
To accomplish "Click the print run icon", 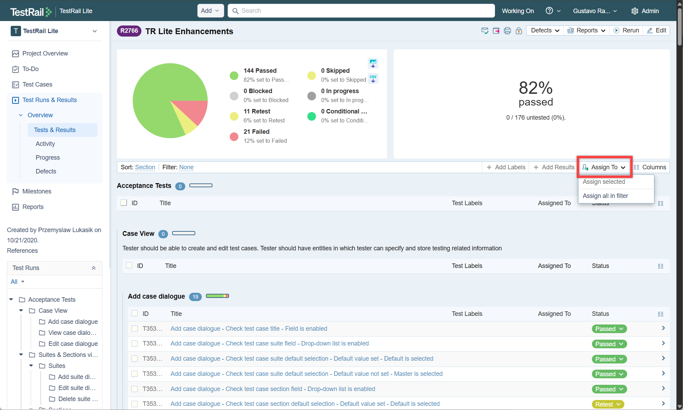I will 507,31.
